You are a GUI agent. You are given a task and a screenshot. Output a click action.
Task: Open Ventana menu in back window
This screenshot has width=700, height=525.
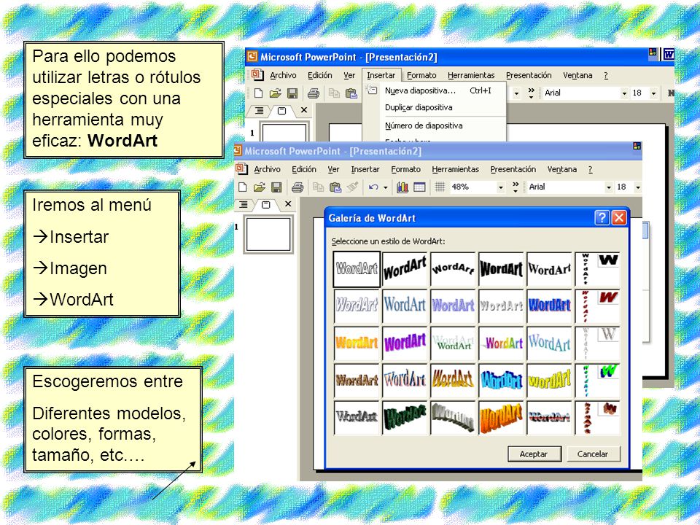click(577, 75)
